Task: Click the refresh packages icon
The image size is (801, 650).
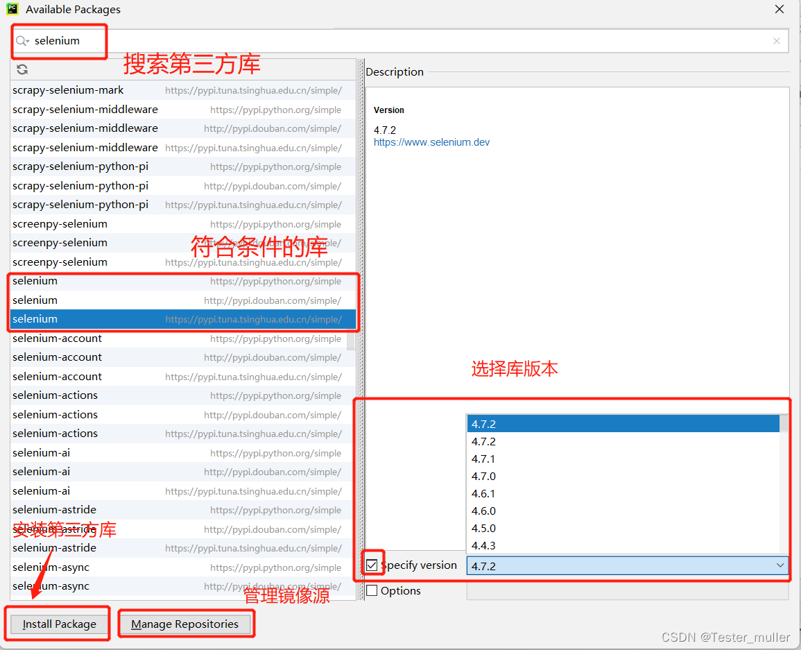Action: pyautogui.click(x=22, y=69)
